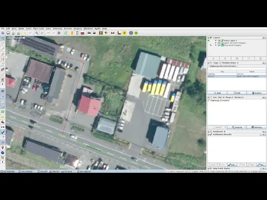Viewport: 267px width, 200px height.
Task: Click the Delete tag button
Action: click(256, 93)
